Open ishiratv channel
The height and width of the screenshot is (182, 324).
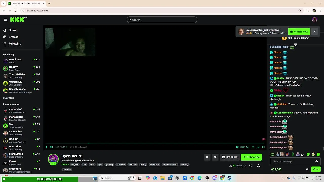point(22,68)
